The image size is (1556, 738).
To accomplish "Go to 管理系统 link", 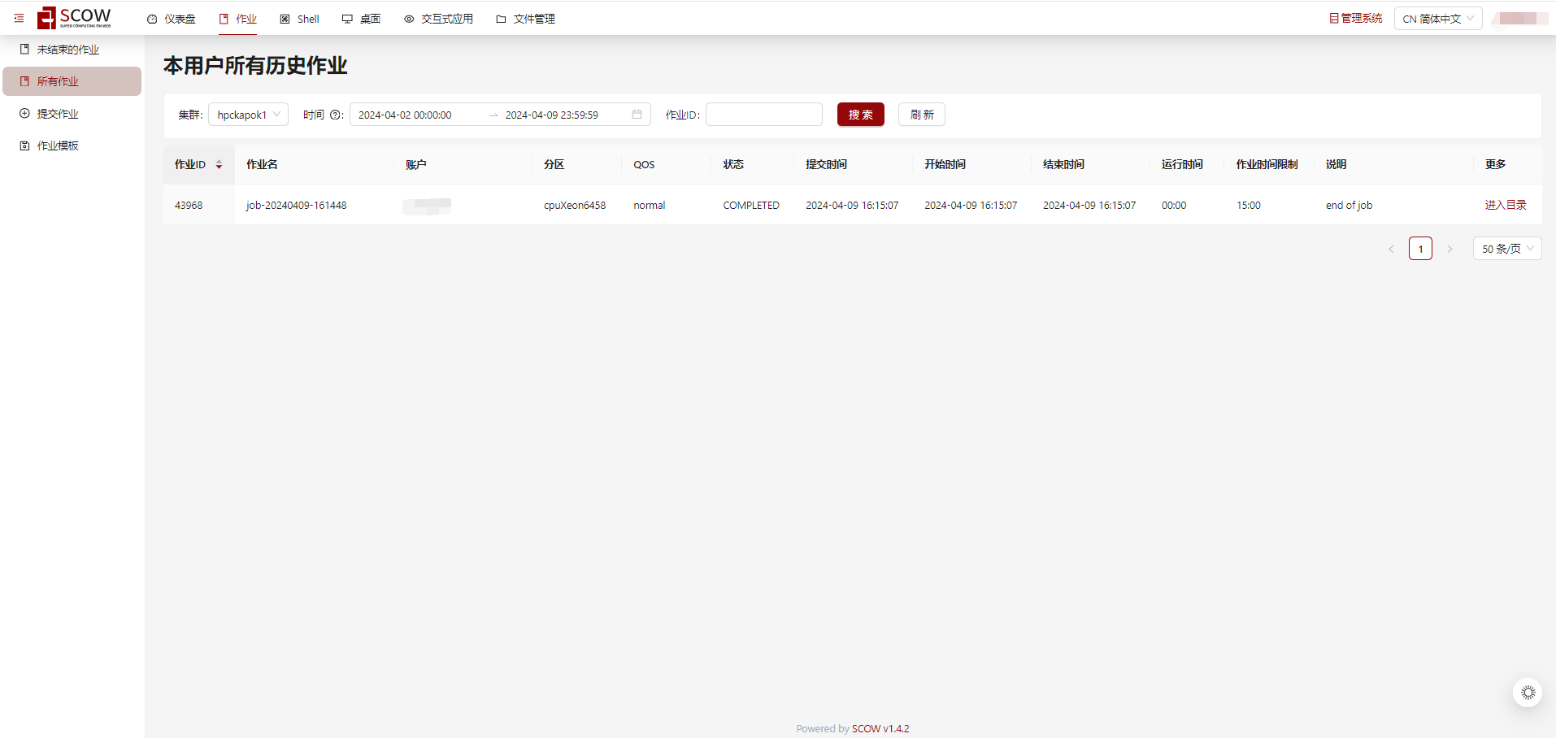I will (x=1355, y=18).
